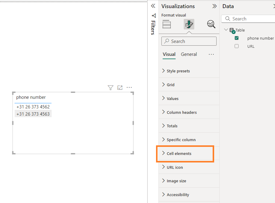Select the Build visual fields icon

click(x=167, y=24)
